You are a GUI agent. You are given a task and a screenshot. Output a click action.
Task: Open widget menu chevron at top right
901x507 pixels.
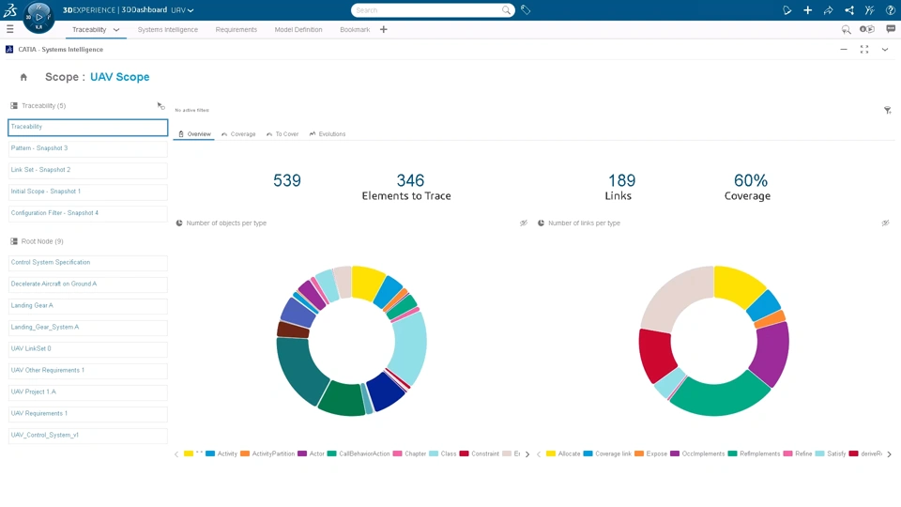pos(885,50)
